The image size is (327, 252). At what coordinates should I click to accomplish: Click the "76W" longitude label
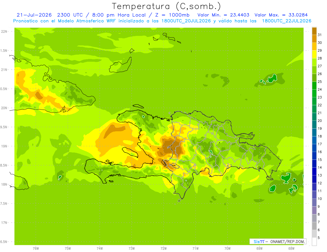[36, 248]
